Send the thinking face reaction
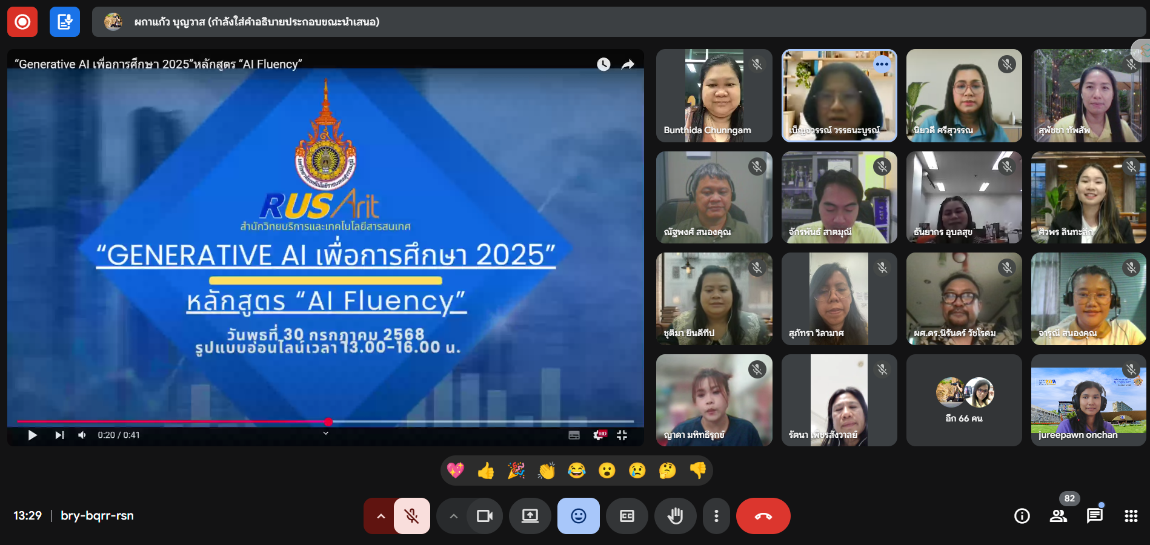 click(x=668, y=471)
